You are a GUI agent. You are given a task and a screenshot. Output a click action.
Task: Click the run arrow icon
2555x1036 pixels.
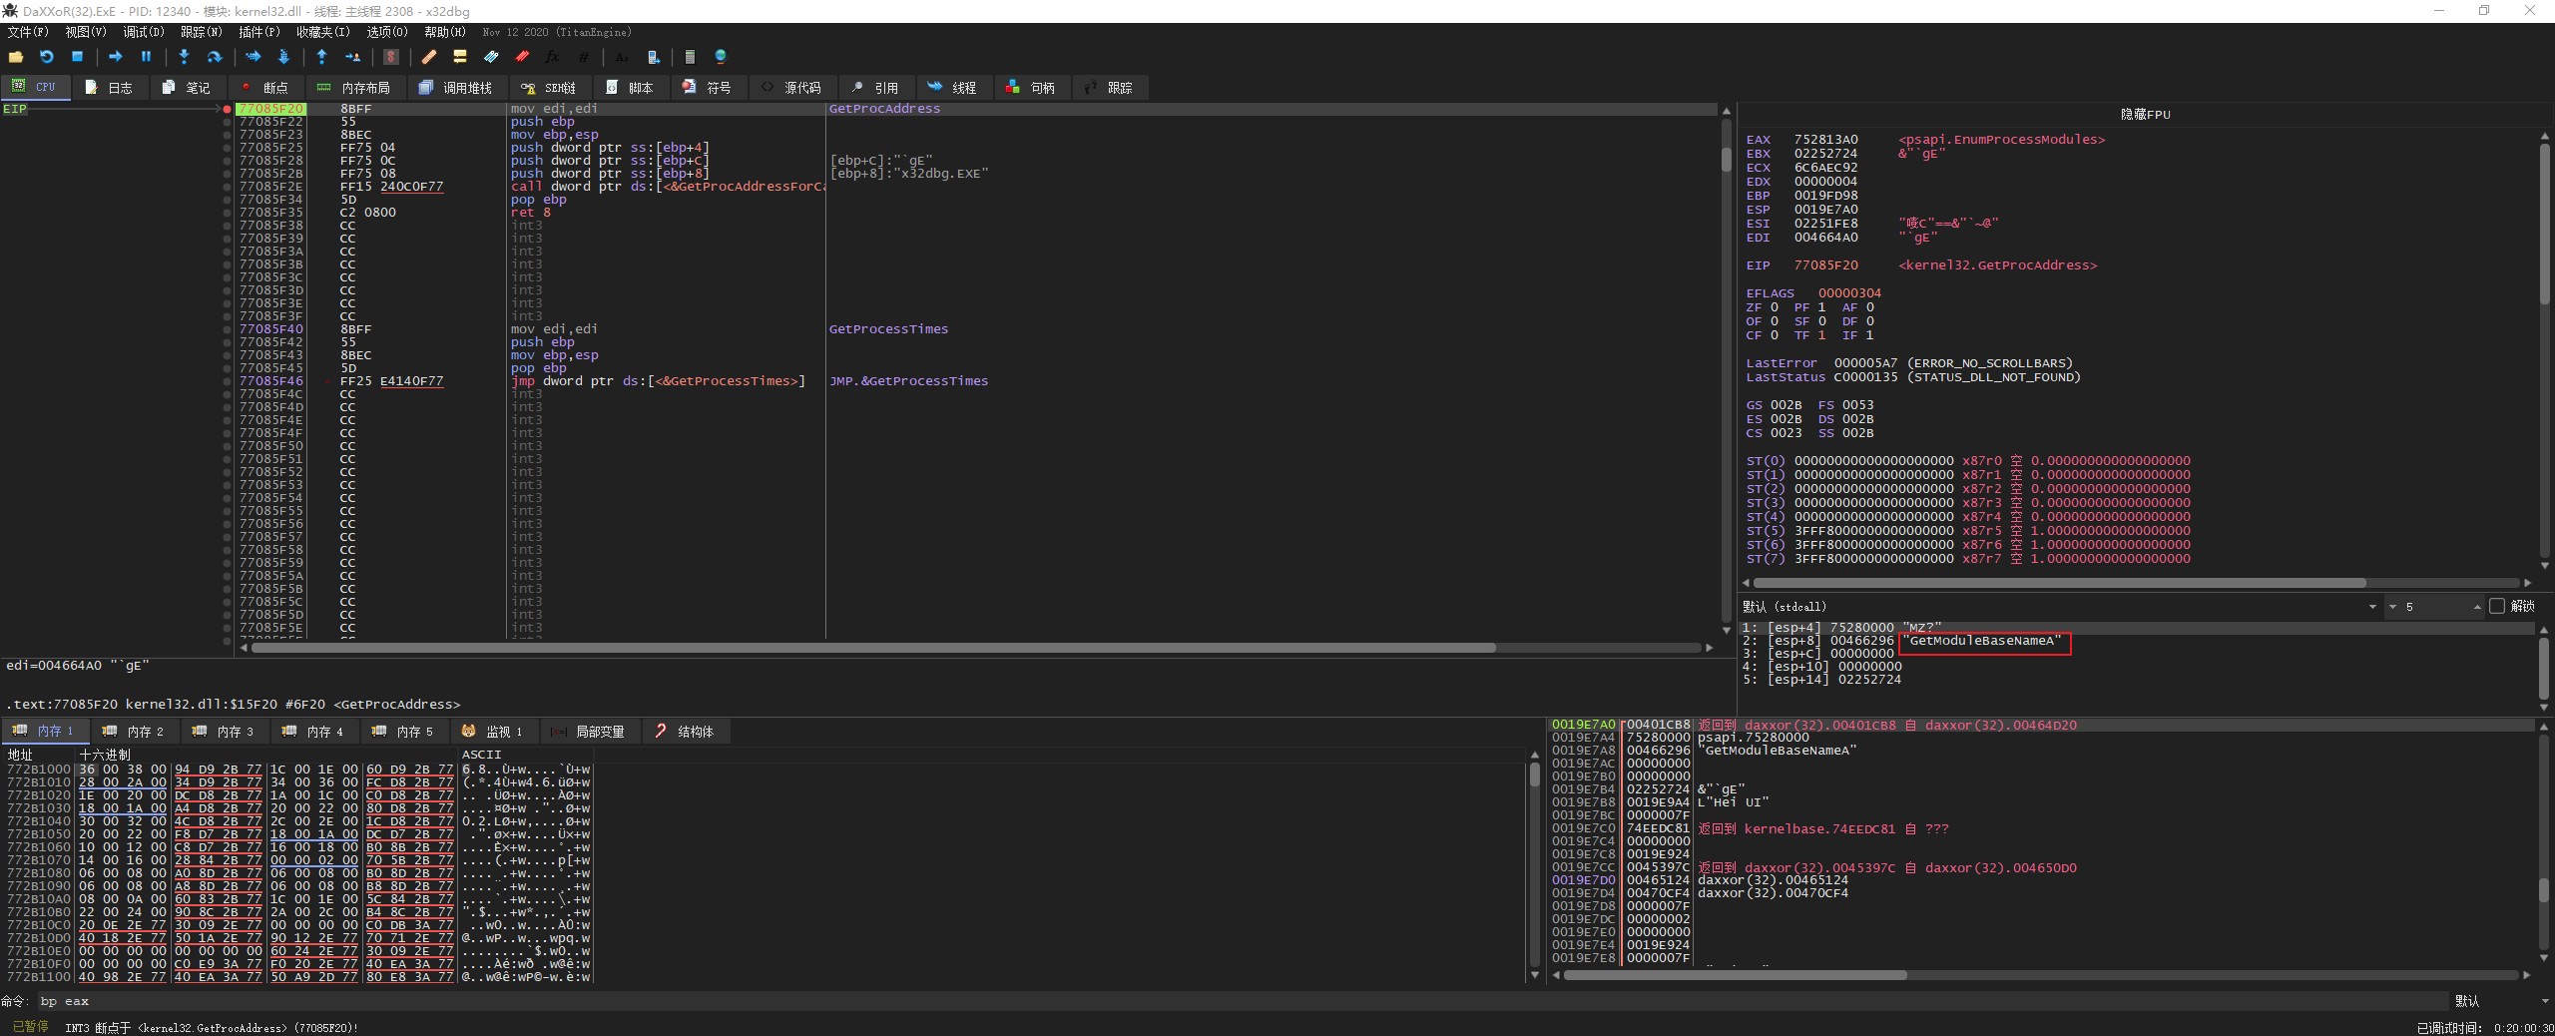(x=115, y=57)
